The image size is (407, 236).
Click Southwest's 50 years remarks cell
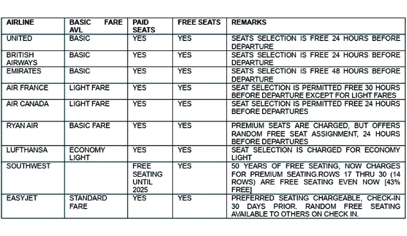tap(315, 178)
